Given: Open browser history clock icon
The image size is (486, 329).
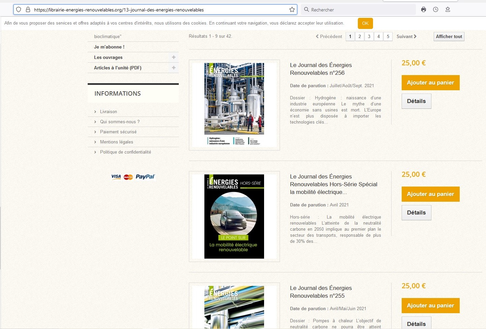Looking at the screenshot, I should pos(436,9).
